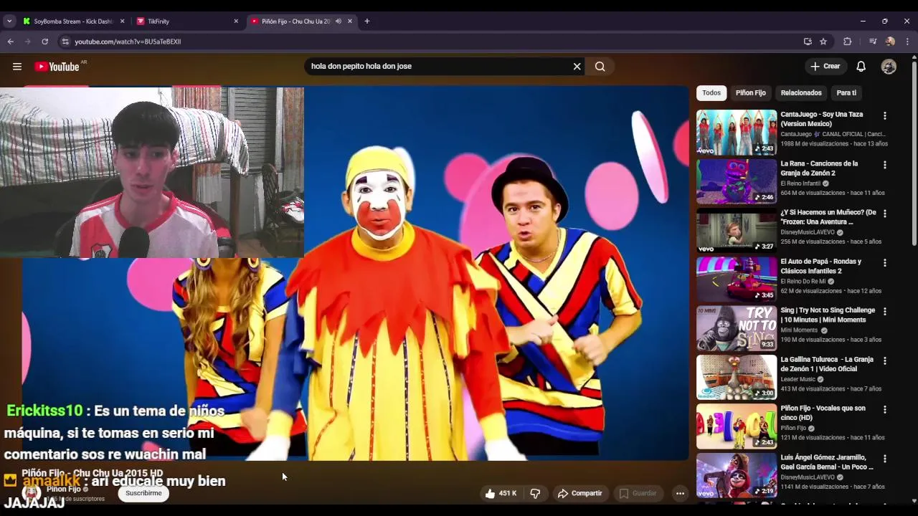The image size is (918, 516).
Task: Open Vocales que son cinco title
Action: click(x=823, y=413)
